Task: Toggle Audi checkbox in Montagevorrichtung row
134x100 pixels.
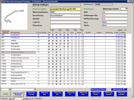Action: (x=49, y=67)
